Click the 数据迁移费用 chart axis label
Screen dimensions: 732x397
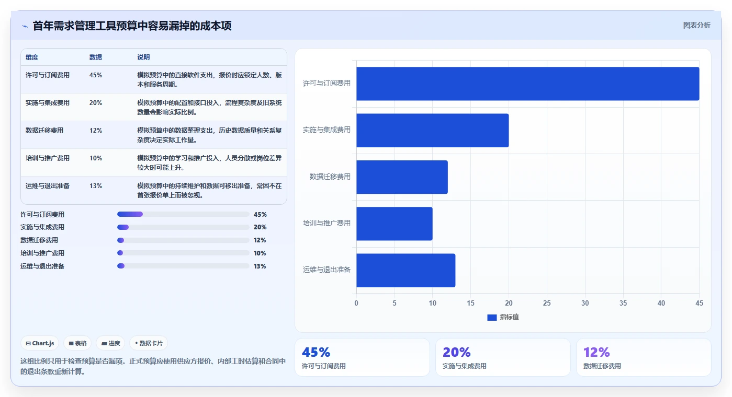[x=330, y=177]
